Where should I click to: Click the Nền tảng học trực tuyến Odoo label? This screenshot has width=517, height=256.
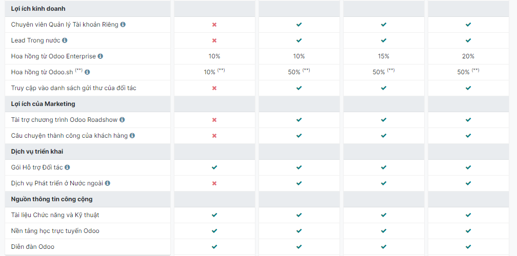(55, 231)
